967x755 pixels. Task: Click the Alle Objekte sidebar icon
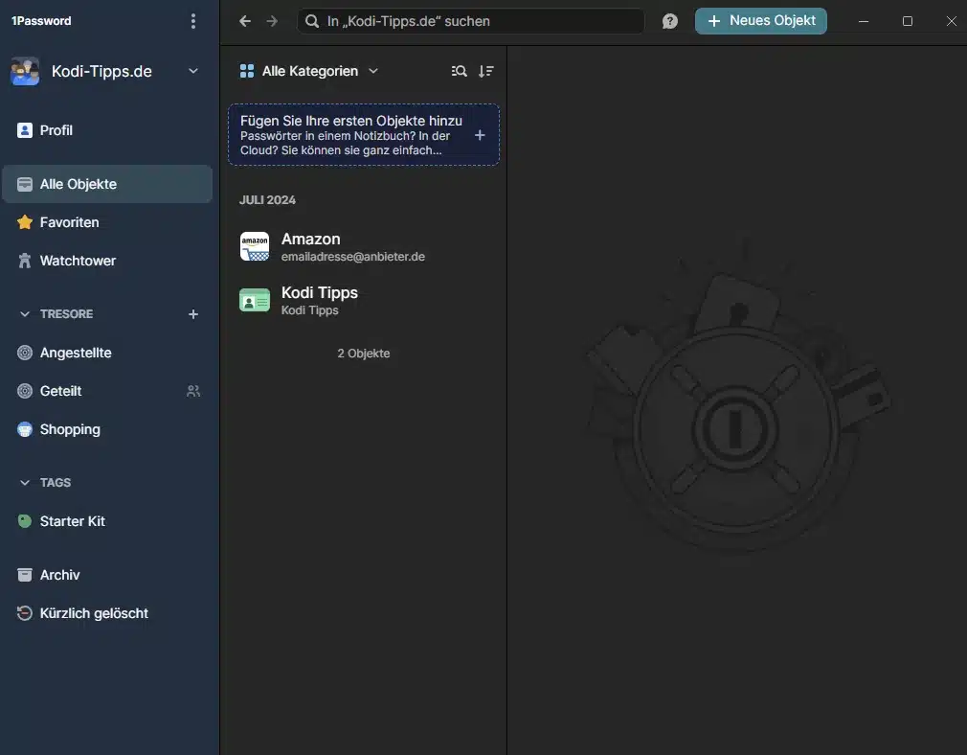pos(25,184)
